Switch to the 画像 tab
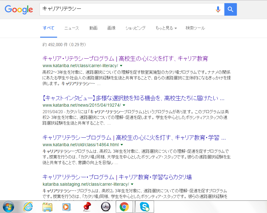The image size is (267, 213). point(111,28)
